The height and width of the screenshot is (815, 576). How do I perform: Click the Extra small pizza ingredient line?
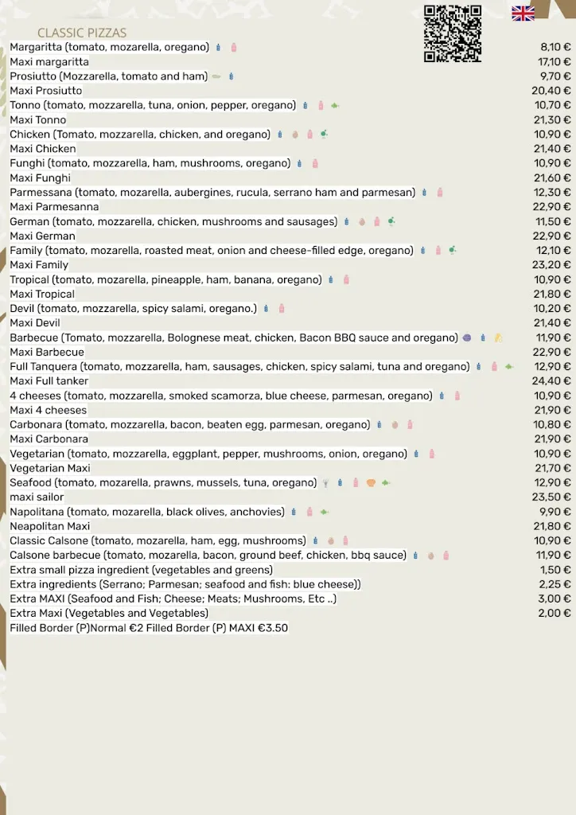click(x=142, y=570)
